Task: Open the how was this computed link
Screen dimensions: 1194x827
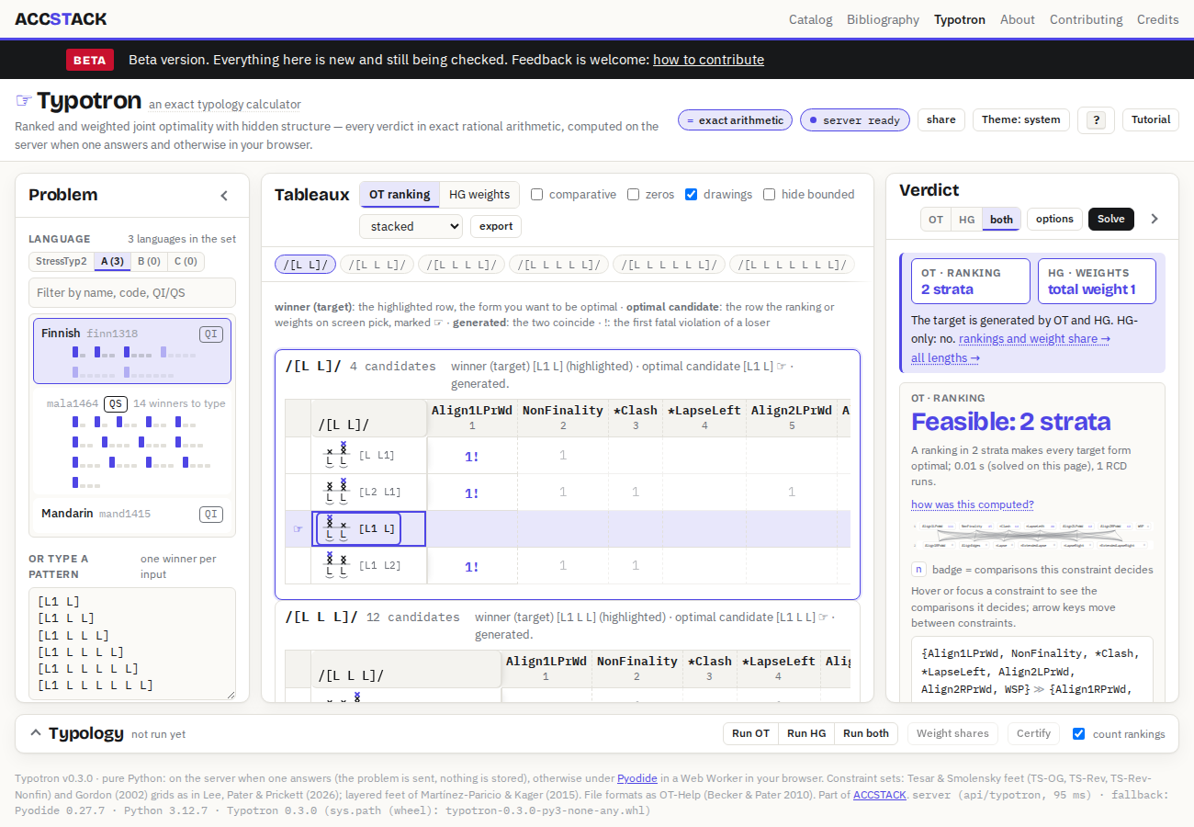Action: [973, 504]
